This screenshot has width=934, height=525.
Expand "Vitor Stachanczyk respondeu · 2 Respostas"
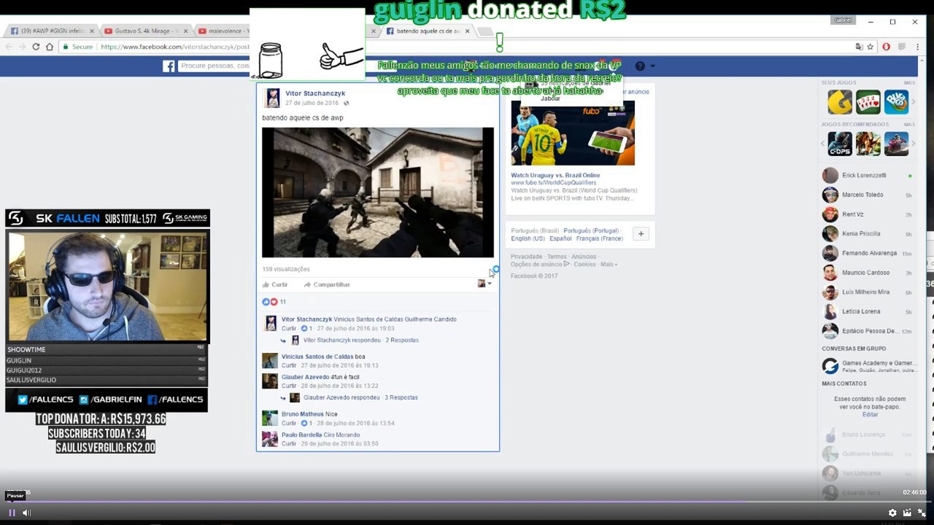361,340
